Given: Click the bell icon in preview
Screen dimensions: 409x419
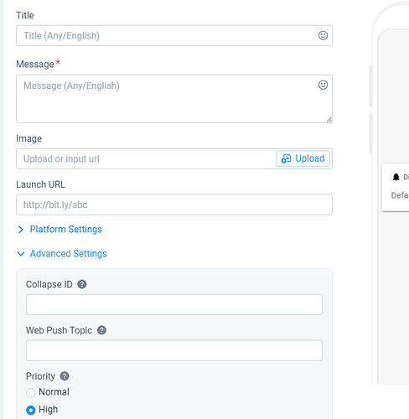Looking at the screenshot, I should tap(396, 177).
